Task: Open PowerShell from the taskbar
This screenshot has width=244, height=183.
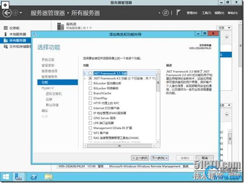Action: tap(34, 177)
